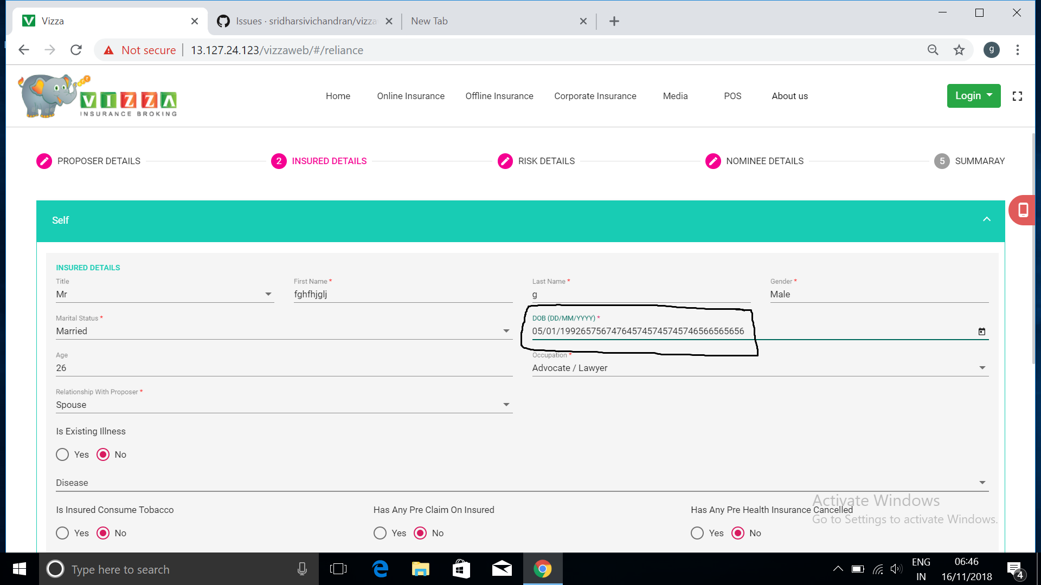
Task: Open the Title dropdown showing Mr
Action: (165, 294)
